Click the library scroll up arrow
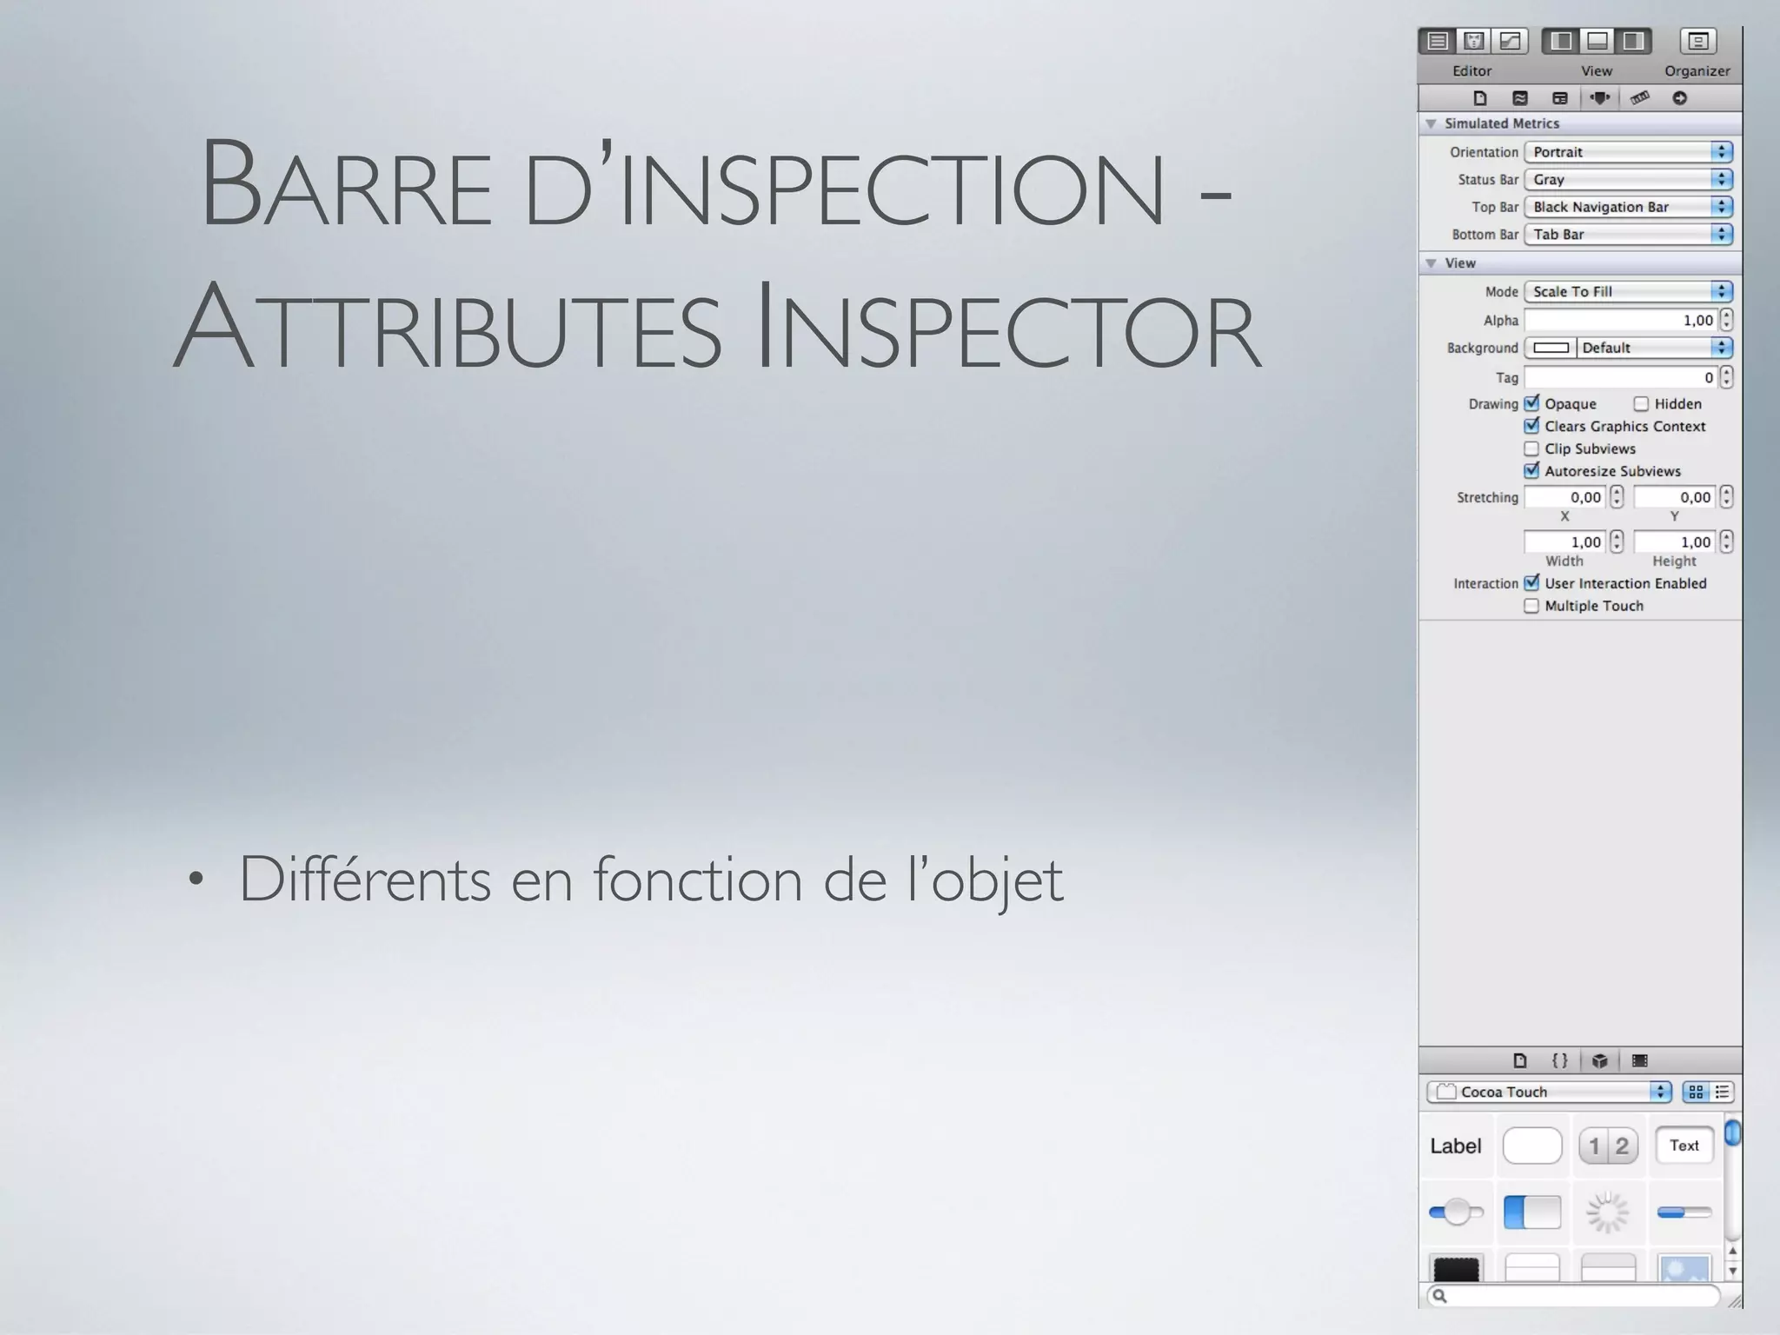This screenshot has height=1335, width=1780. click(x=1732, y=1251)
